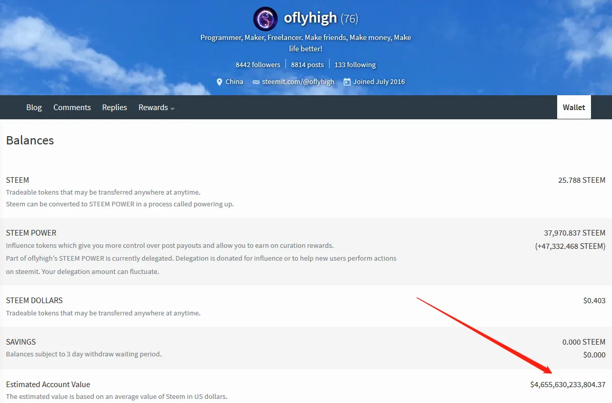Image resolution: width=612 pixels, height=403 pixels.
Task: Click the STEEM row label
Action: tap(17, 180)
